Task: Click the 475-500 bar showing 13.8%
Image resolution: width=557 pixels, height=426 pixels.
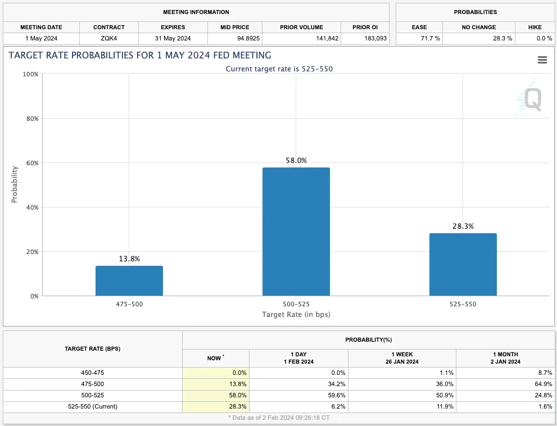Action: click(129, 280)
